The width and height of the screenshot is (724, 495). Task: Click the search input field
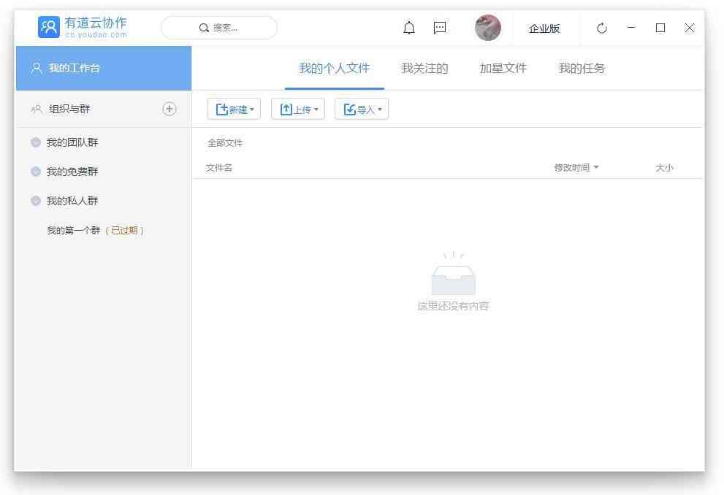click(219, 28)
